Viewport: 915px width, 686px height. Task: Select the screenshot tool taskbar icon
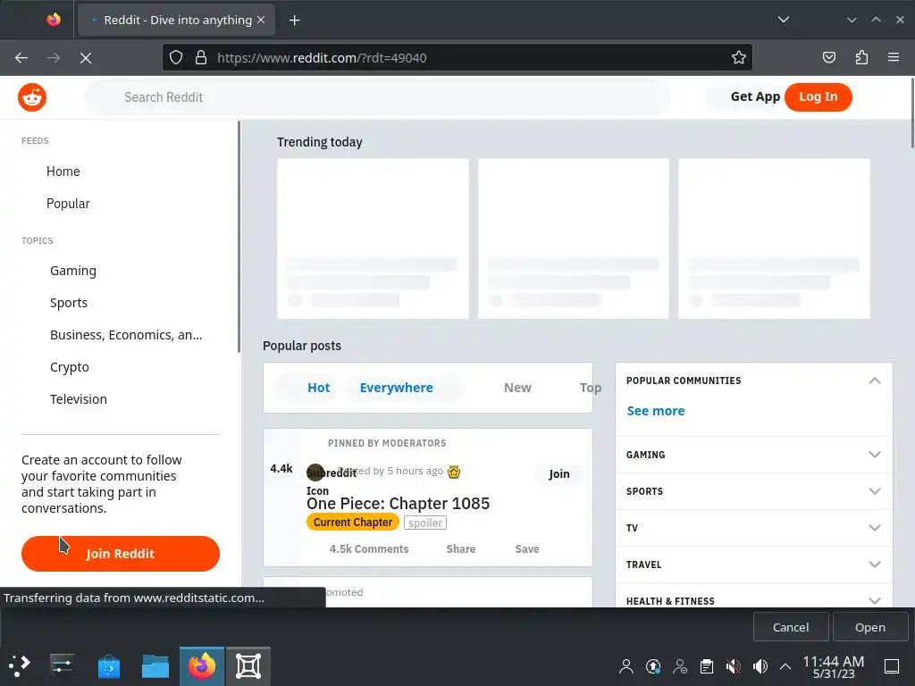(248, 666)
